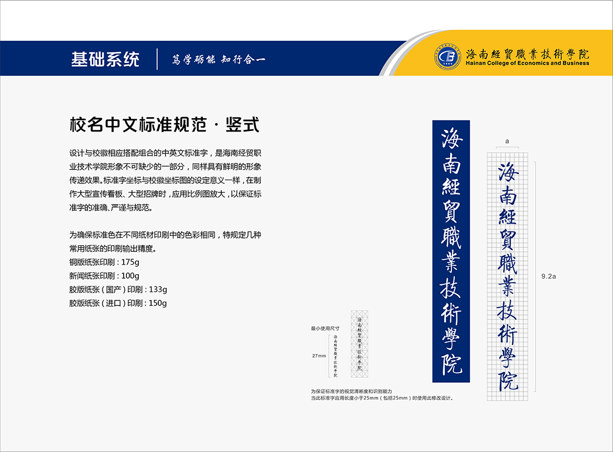Click the 27mm size label
The width and height of the screenshot is (613, 452).
[318, 355]
